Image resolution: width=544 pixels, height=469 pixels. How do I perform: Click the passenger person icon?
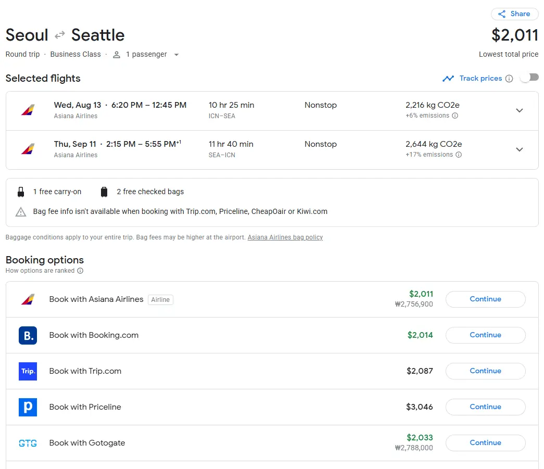pos(117,55)
